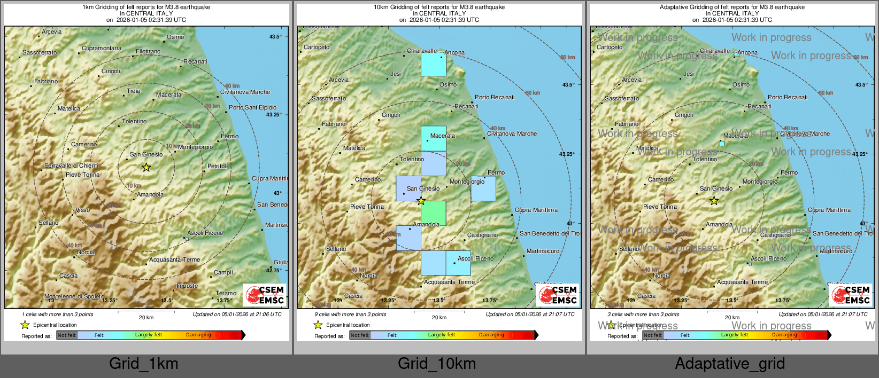The image size is (879, 378).
Task: Click 'Monteleone di Spoleto' on the Grid_1km map
Action: (x=74, y=296)
